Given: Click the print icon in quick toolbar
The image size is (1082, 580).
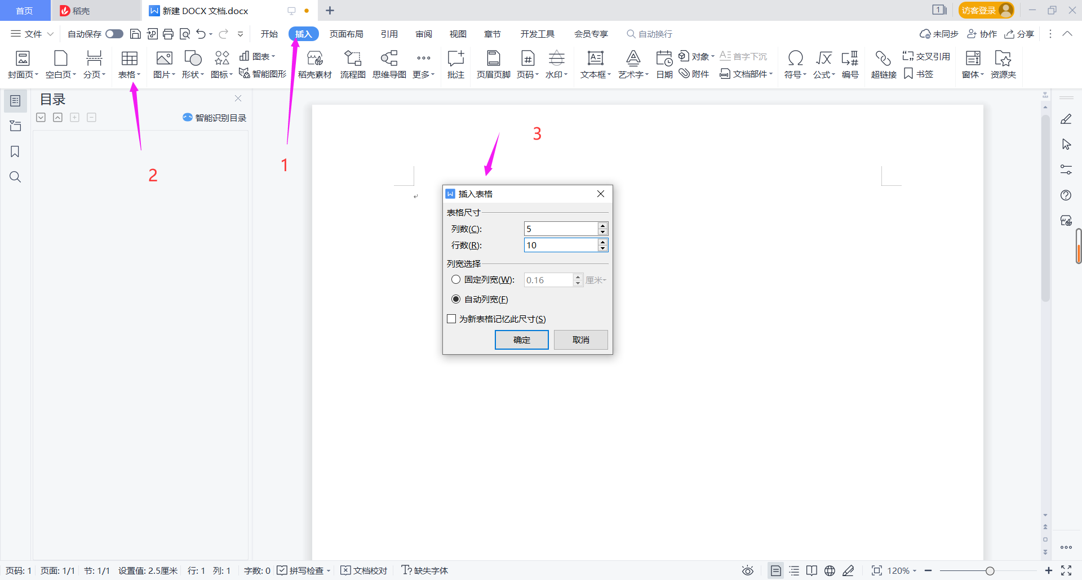Looking at the screenshot, I should click(x=168, y=34).
